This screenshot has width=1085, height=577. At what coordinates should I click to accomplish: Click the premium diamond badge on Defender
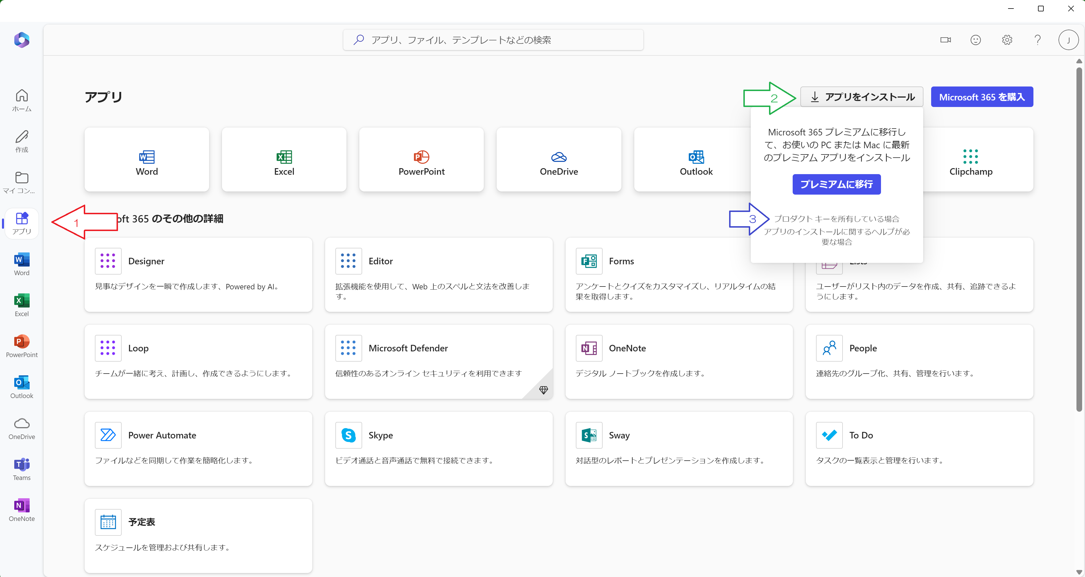click(543, 390)
